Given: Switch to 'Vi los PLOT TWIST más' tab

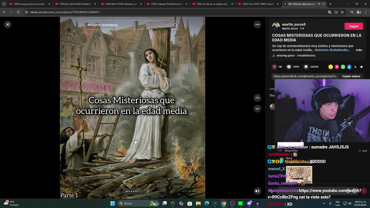Looking at the screenshot, I should pyautogui.click(x=258, y=4).
